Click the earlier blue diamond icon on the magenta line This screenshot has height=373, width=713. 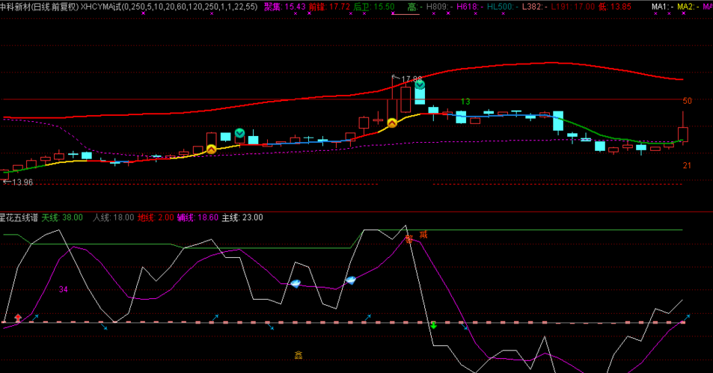pos(296,283)
